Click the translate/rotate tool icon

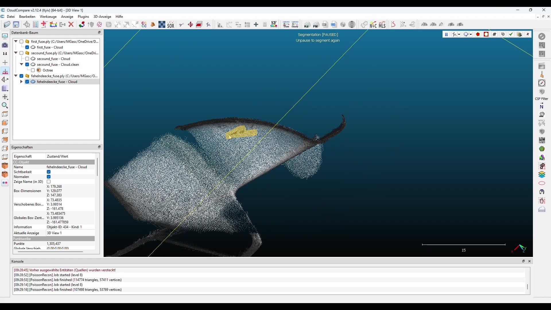click(190, 25)
